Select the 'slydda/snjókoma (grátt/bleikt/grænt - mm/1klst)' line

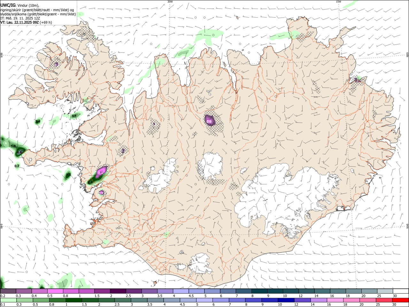pos(38,14)
